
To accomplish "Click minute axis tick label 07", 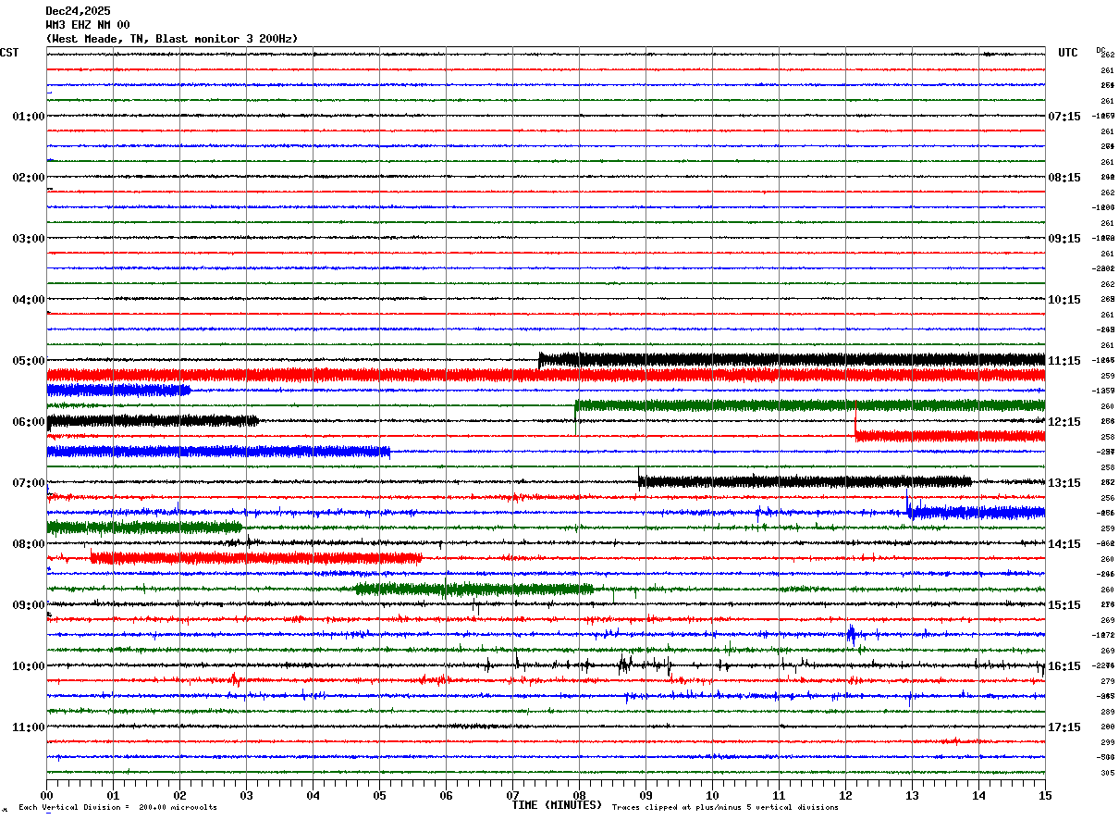I will (x=512, y=795).
